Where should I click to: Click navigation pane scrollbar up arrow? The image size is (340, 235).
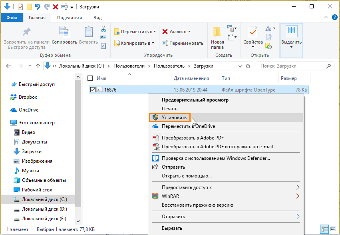coord(78,77)
